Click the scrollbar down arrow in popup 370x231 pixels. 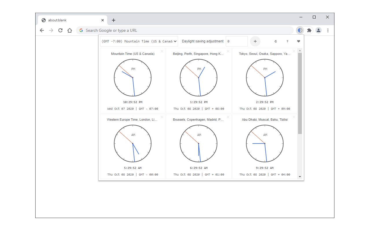[300, 177]
